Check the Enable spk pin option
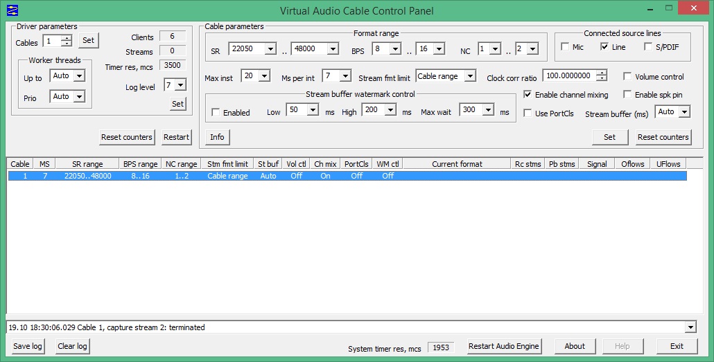 click(x=627, y=95)
